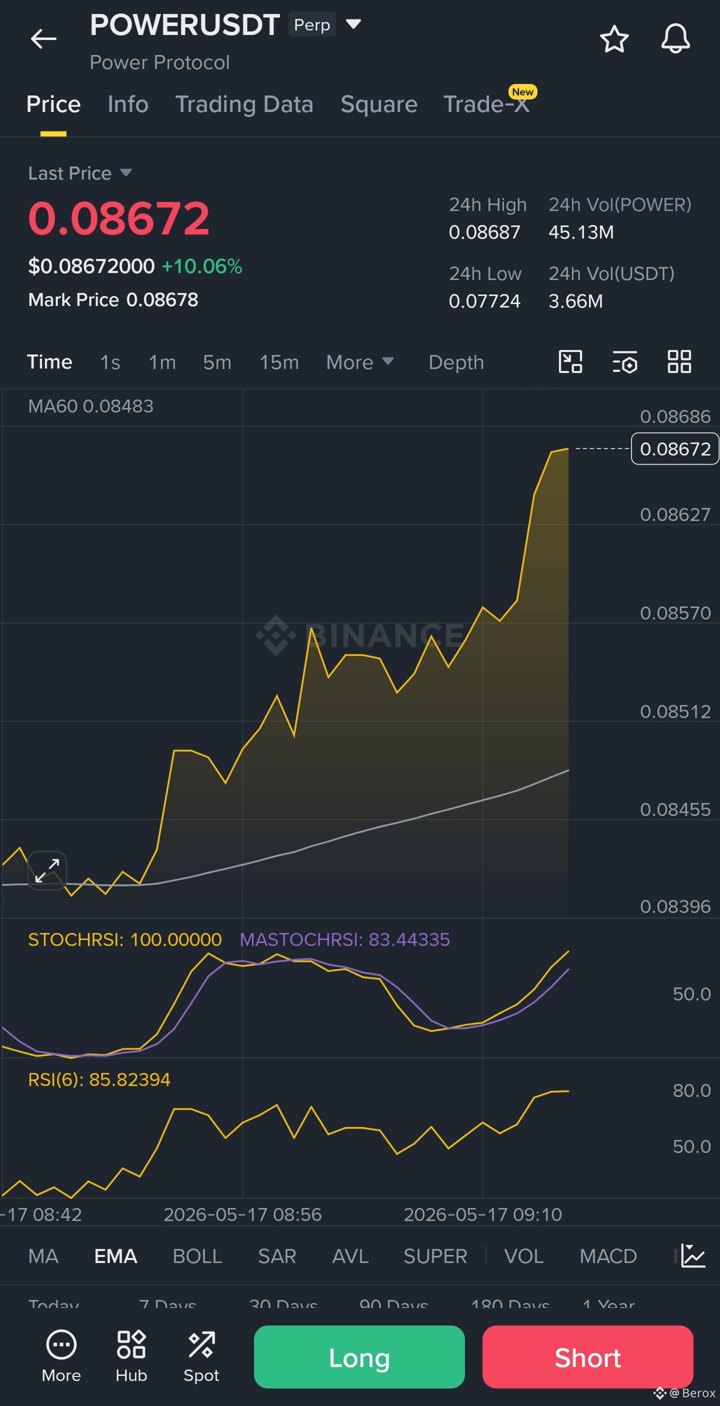Open the chart layout picture-in-picture icon
Image resolution: width=720 pixels, height=1406 pixels.
click(x=570, y=361)
